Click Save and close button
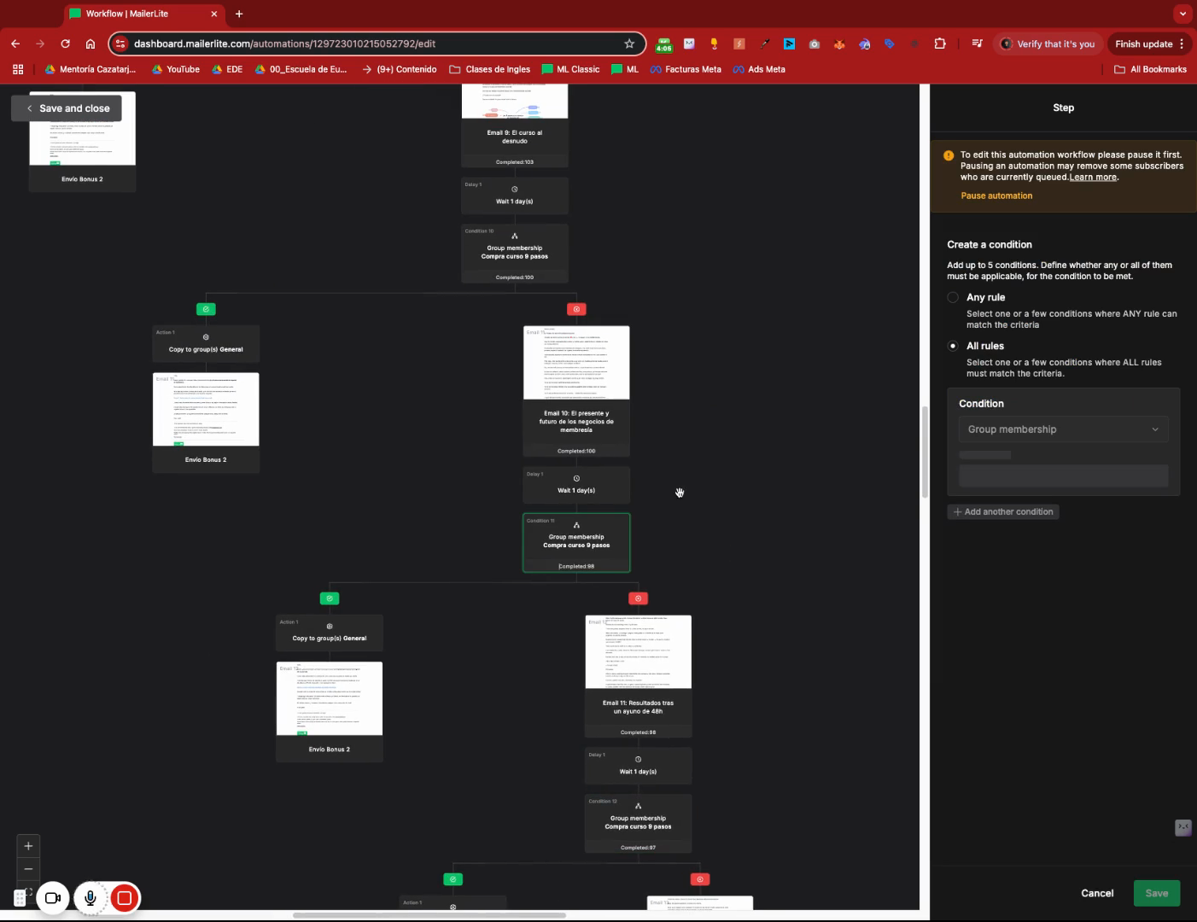Screen dimensions: 1197x922 [67, 108]
